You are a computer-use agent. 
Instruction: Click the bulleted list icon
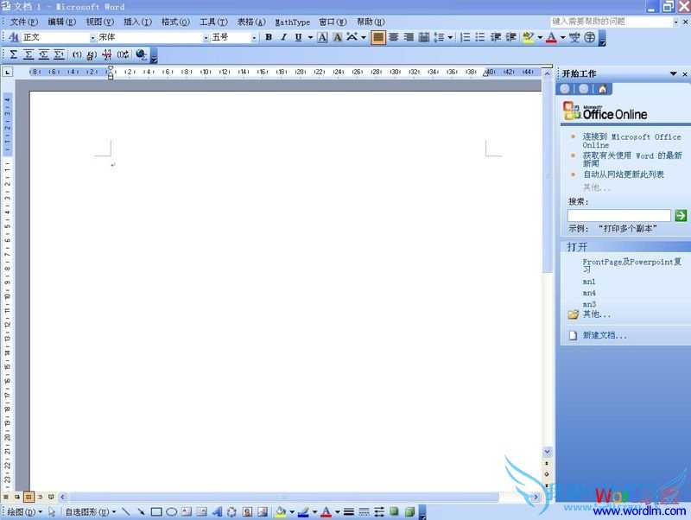tap(480, 37)
